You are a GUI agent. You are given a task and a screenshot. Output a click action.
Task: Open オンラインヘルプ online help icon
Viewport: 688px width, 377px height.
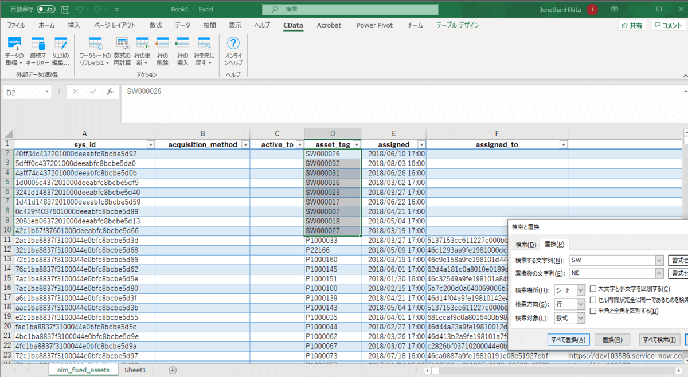pos(233,51)
